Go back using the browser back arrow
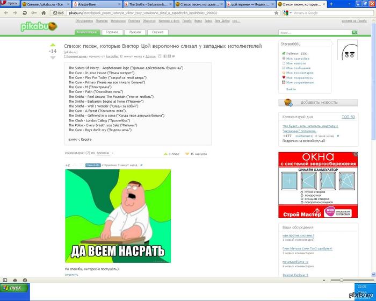 pos(6,13)
